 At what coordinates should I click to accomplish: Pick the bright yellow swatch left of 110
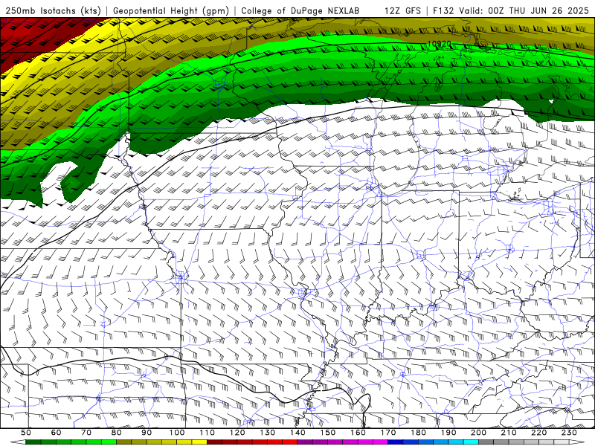click(199, 442)
